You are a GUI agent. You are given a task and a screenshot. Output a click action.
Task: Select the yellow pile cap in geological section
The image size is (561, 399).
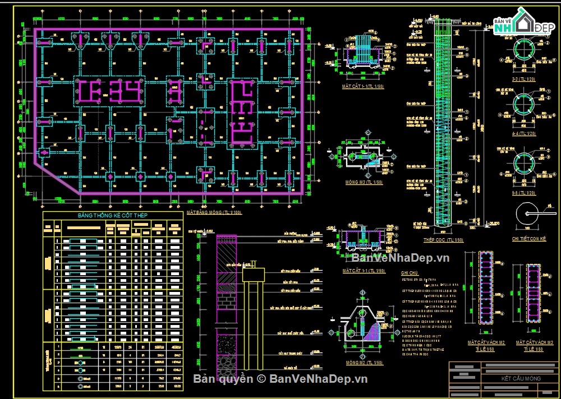pyautogui.click(x=254, y=275)
